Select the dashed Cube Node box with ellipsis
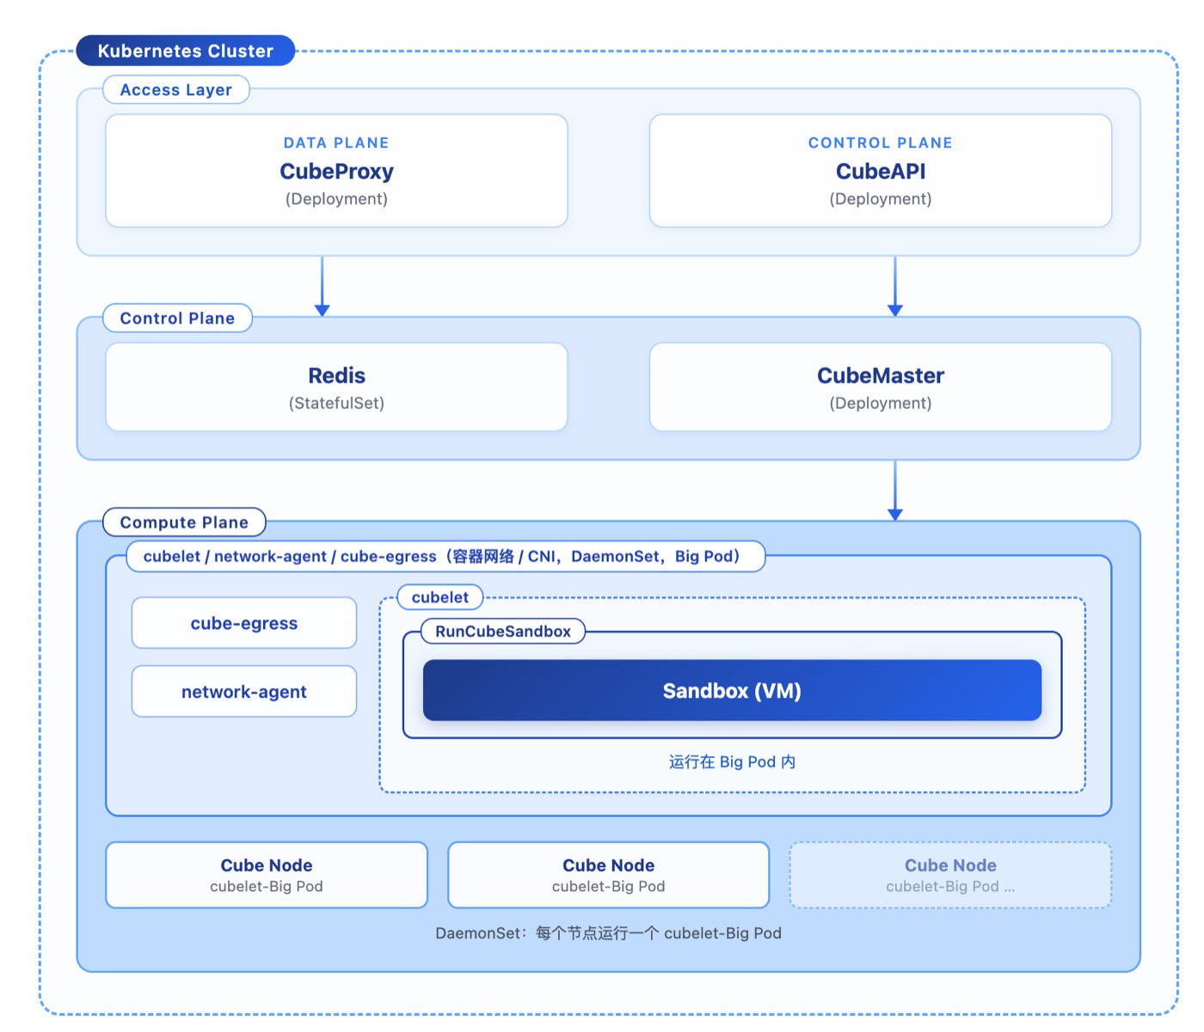1204x1032 pixels. 950,875
